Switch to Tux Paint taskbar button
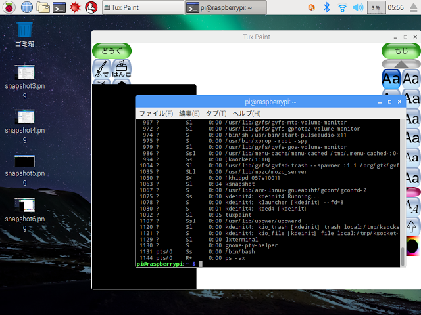Screen dimensions: 421x315 click(x=143, y=7)
